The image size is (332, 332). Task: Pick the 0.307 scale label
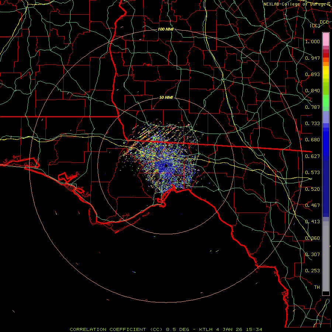(312, 255)
